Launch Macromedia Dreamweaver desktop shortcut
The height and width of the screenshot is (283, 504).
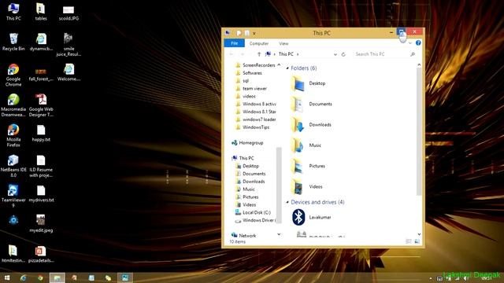[13, 105]
